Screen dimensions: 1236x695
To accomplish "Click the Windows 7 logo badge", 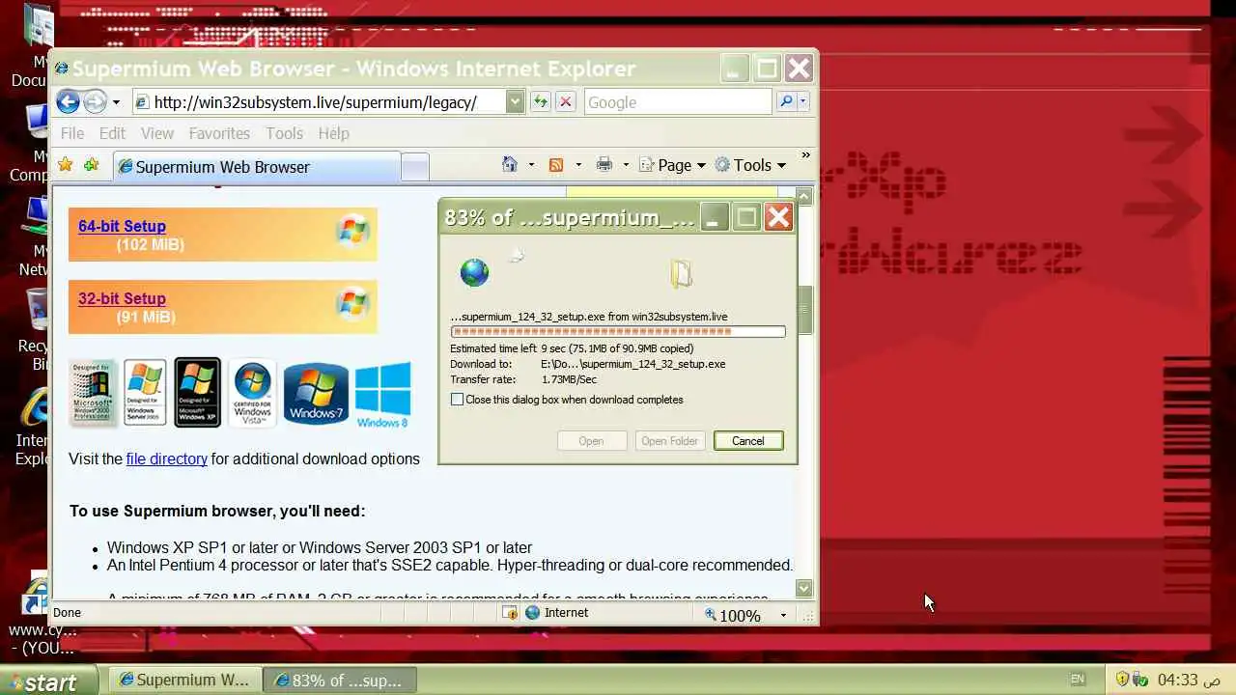I will tap(316, 393).
